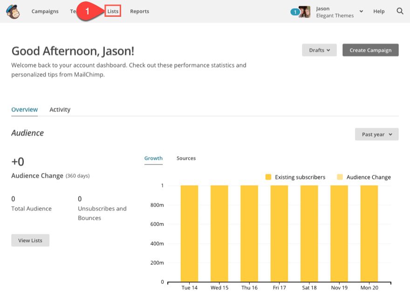Click the notification badge showing 1
This screenshot has width=410, height=300.
(x=295, y=12)
